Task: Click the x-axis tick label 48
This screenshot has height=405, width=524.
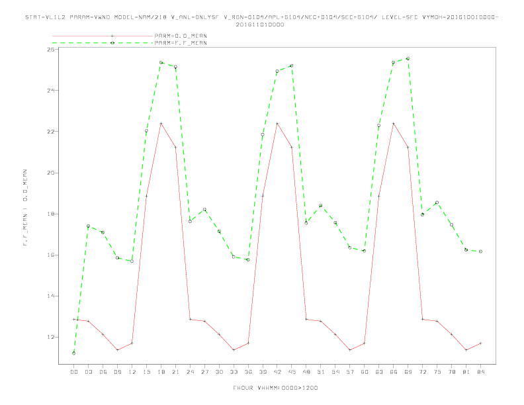Action: click(x=306, y=372)
